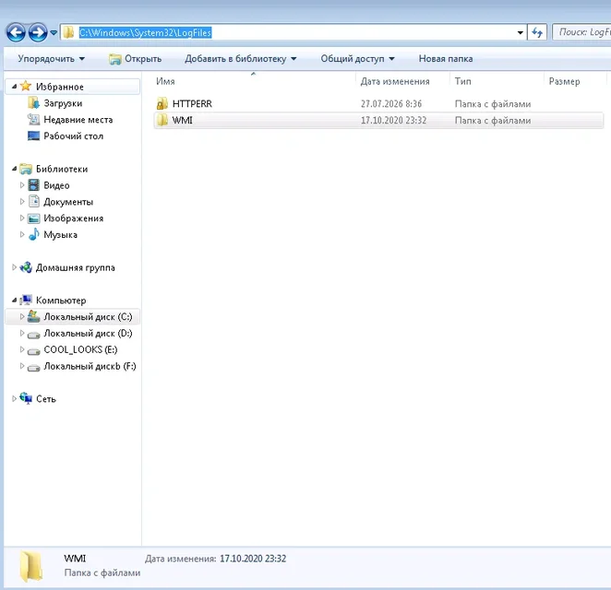Collapse the Библиотеки section
The image size is (611, 590).
click(14, 169)
